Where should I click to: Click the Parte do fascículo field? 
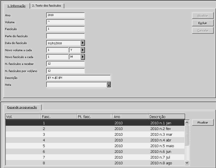[x=65, y=36]
